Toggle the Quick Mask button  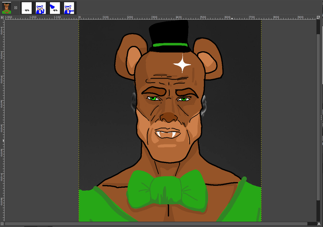(x=2, y=224)
